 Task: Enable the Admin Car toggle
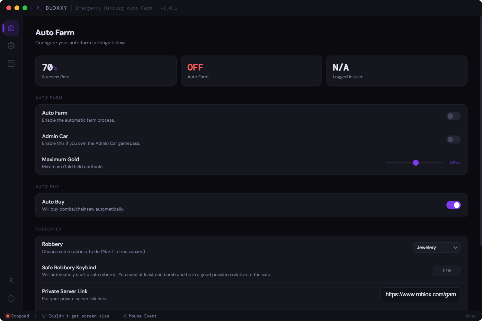click(x=453, y=139)
